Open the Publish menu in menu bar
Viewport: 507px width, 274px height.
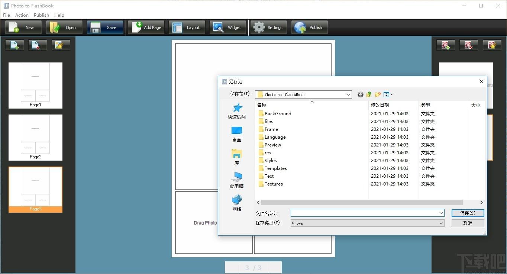click(x=41, y=15)
